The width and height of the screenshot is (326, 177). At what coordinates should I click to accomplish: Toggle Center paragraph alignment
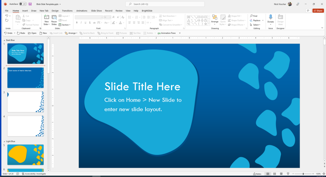tap(134, 23)
